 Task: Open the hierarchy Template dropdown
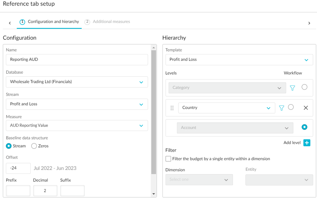(x=239, y=60)
